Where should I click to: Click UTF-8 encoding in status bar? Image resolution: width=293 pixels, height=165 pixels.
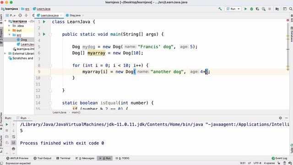pos(257,163)
